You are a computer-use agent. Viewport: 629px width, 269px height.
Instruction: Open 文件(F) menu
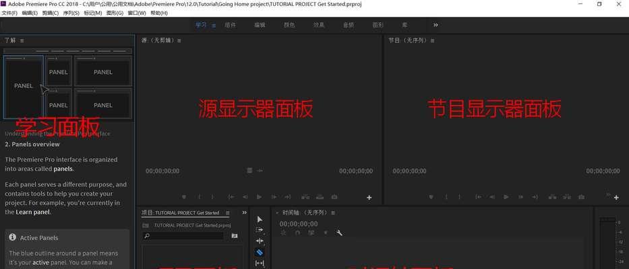9,13
